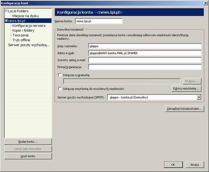The width and height of the screenshot is (209, 172).
Task: Collapse the Local Folders tree node
Action: (6, 11)
